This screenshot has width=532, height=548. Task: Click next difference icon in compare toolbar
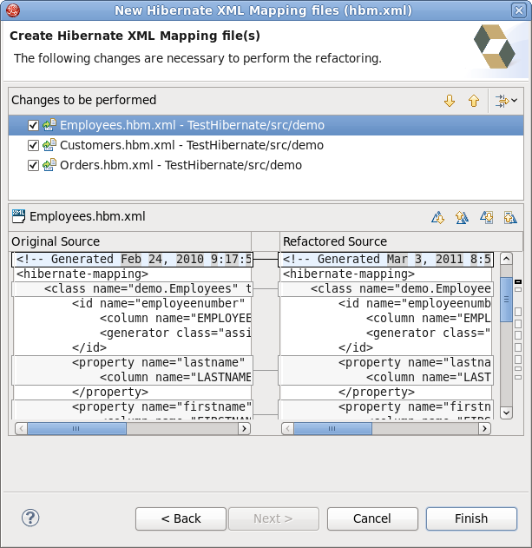pos(437,217)
